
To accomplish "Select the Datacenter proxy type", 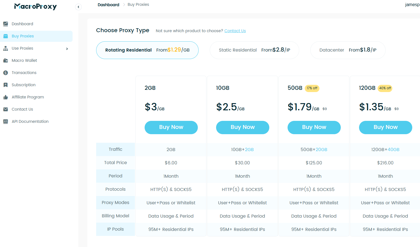I will point(348,50).
